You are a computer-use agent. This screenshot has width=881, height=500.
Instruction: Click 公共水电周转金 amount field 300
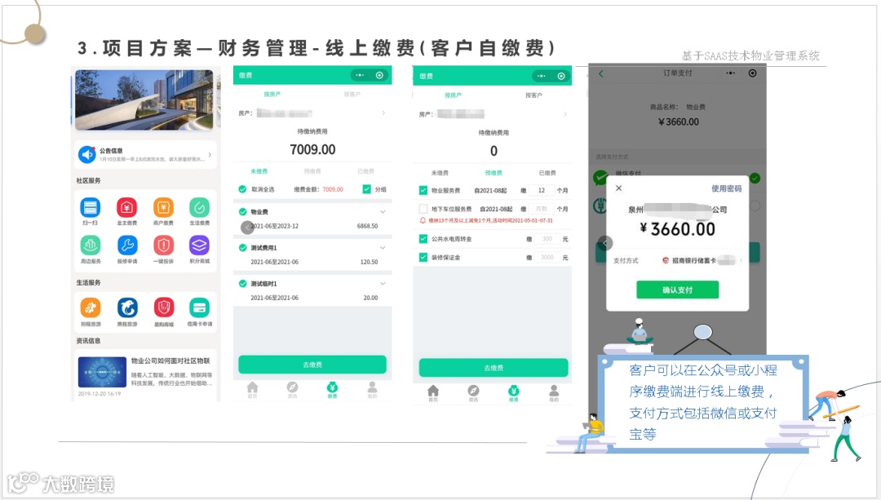click(547, 239)
